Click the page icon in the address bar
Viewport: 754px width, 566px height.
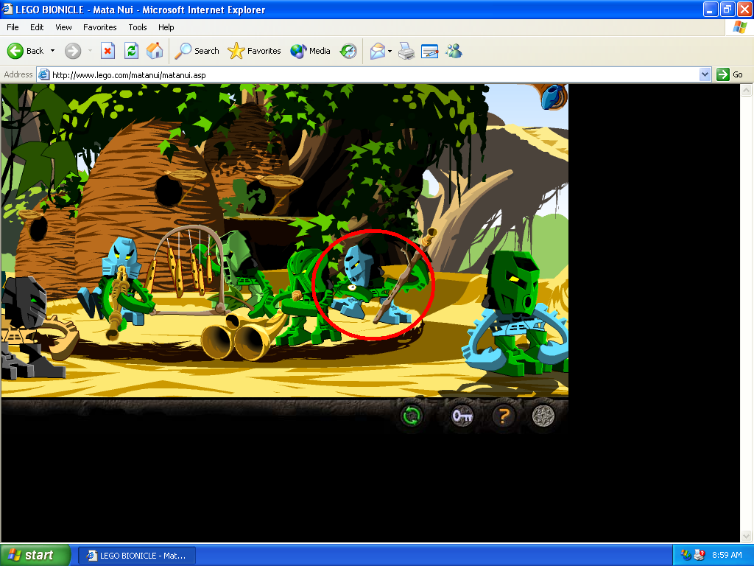(x=43, y=74)
